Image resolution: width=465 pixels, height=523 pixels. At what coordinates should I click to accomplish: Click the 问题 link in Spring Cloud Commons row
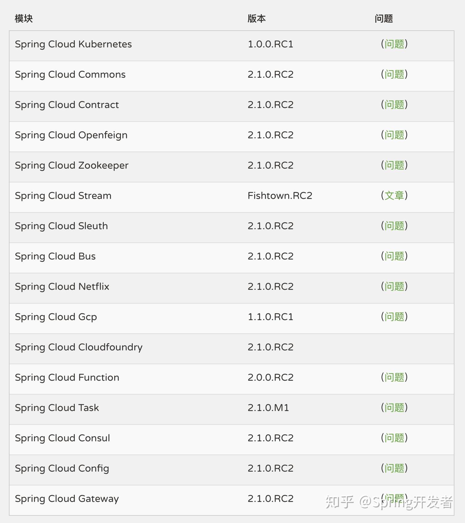(x=394, y=74)
